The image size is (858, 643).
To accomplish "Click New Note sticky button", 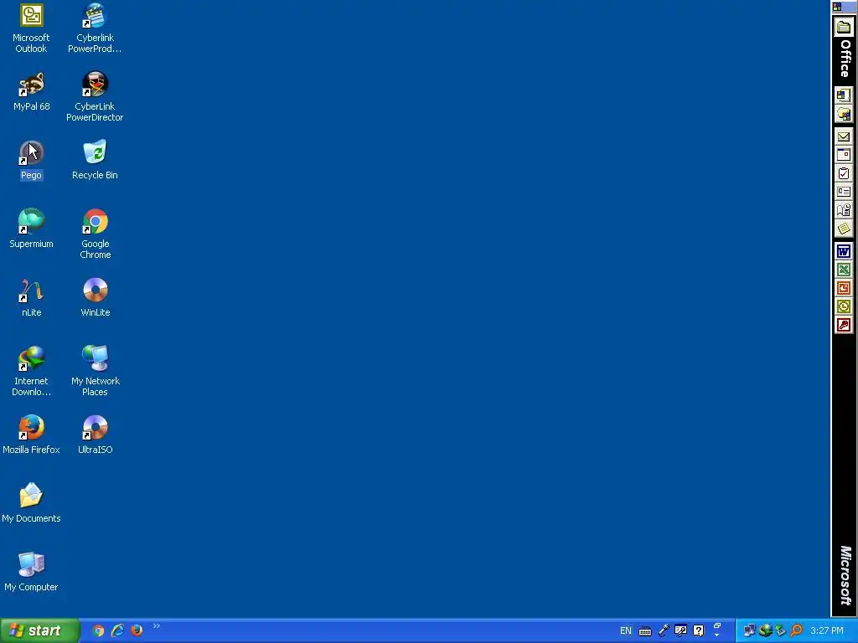I will pyautogui.click(x=843, y=229).
